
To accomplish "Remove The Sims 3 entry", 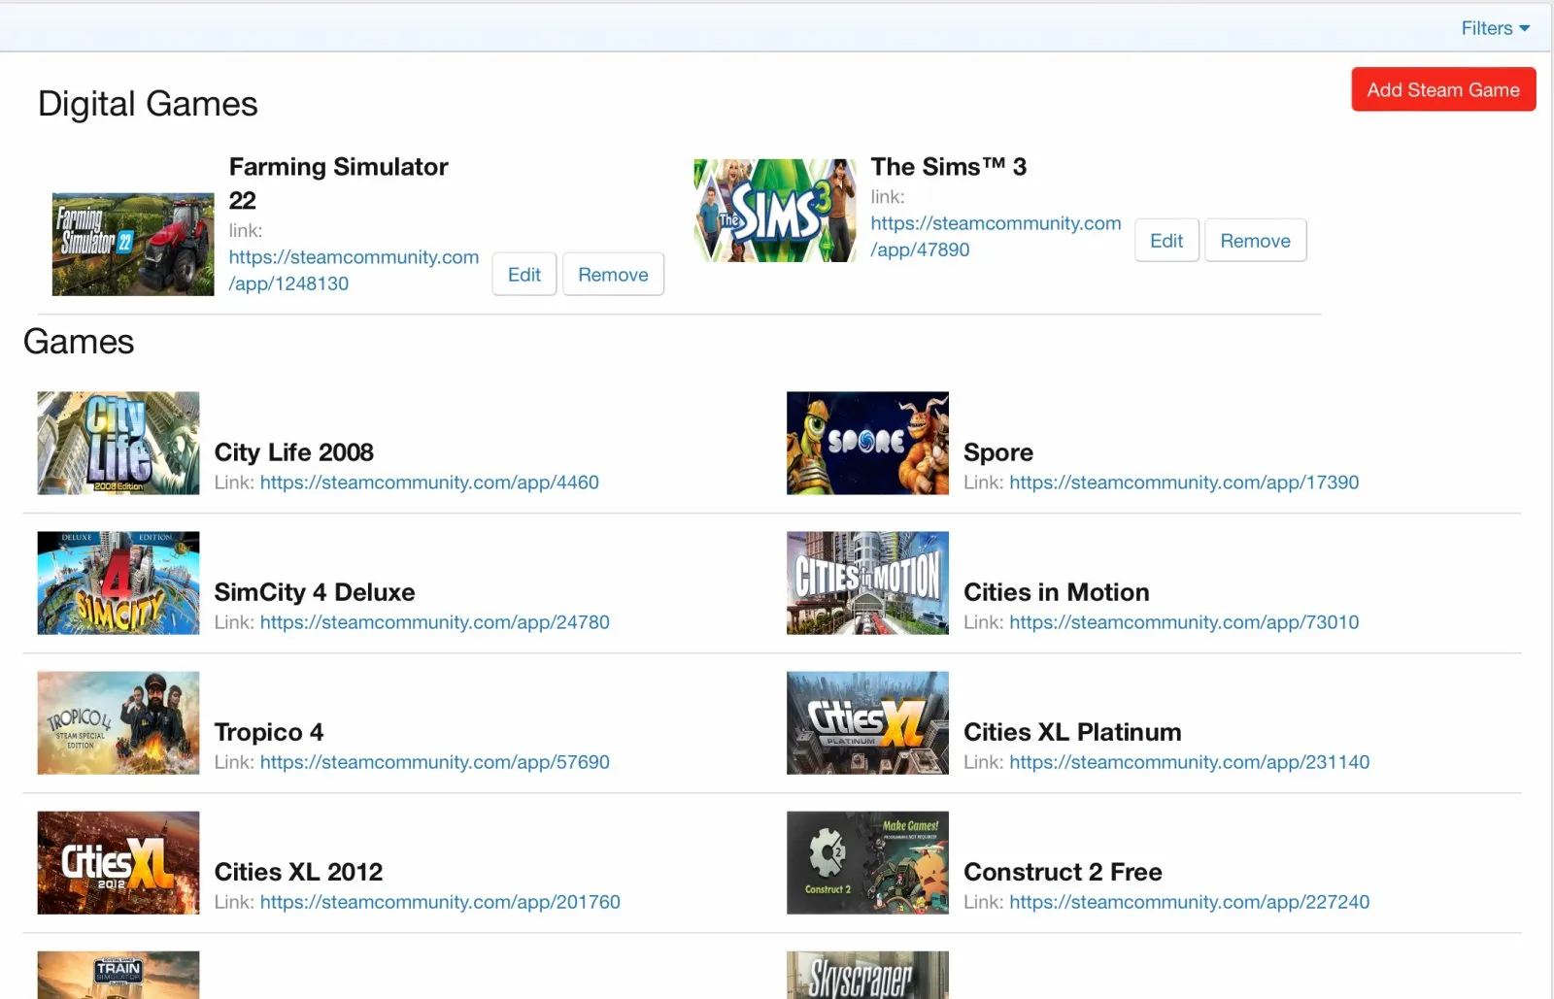I will coord(1255,241).
